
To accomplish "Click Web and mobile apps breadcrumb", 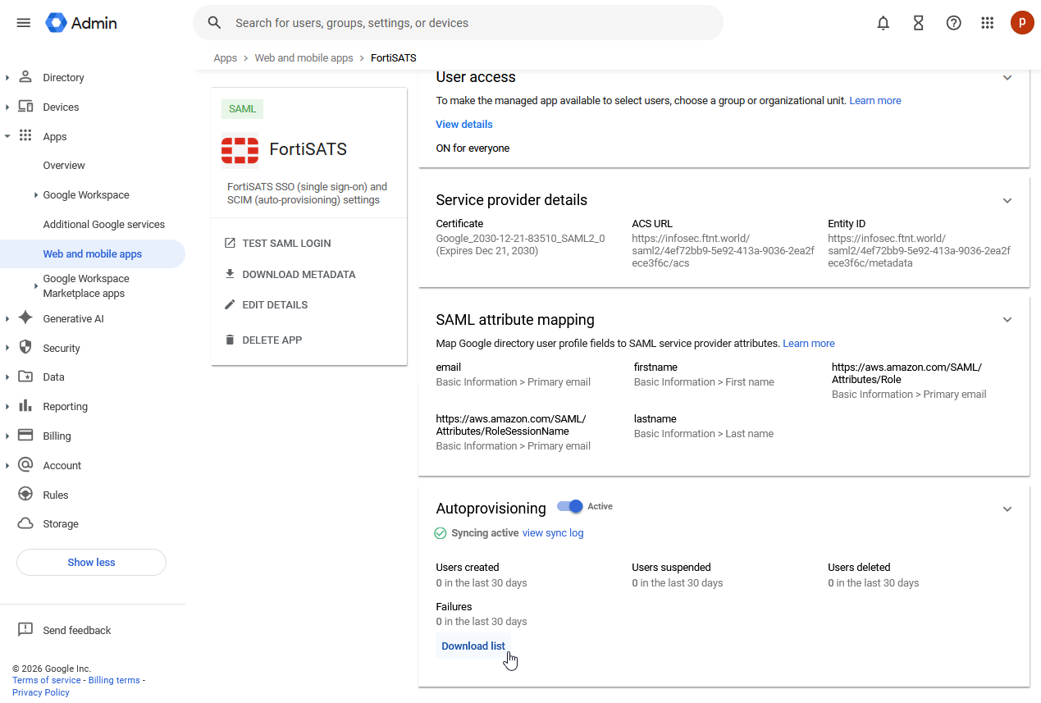I will 304,58.
